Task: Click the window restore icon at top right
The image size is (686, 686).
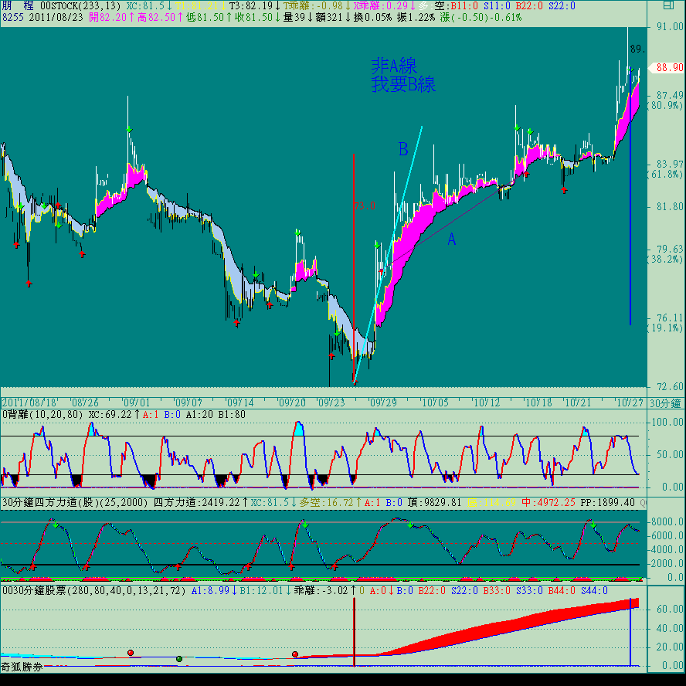Action: 668,5
